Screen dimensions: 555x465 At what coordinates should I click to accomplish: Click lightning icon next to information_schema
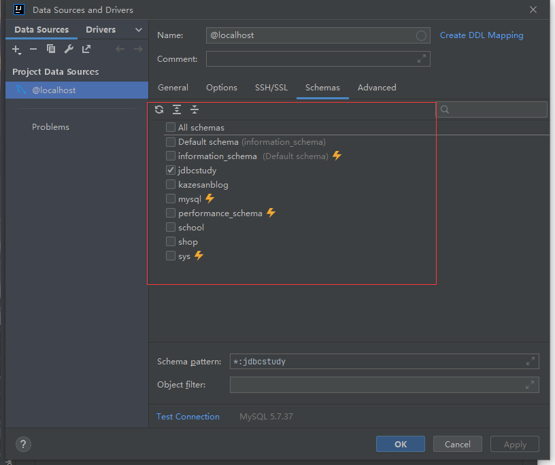337,156
